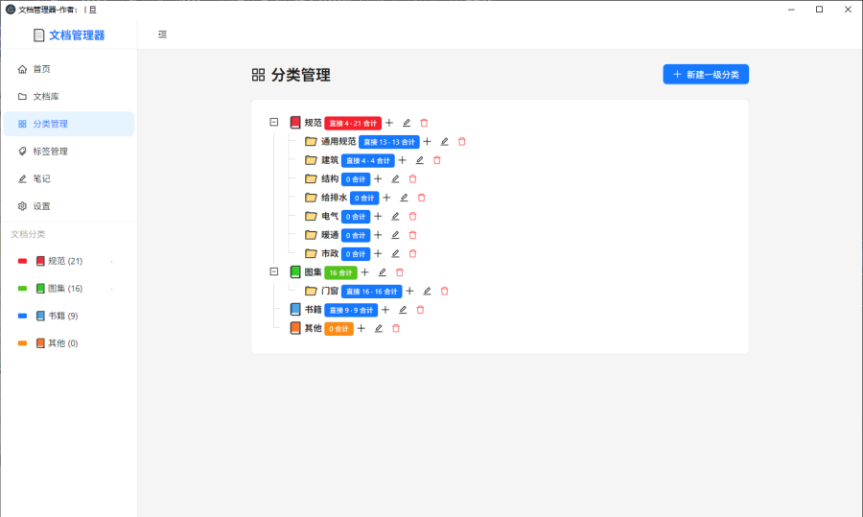
Task: Open the 文档管理器 logo link
Action: click(69, 35)
